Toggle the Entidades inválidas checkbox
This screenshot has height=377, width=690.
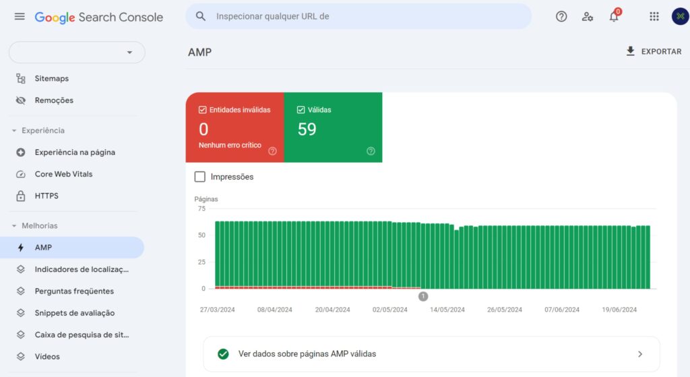pyautogui.click(x=202, y=110)
